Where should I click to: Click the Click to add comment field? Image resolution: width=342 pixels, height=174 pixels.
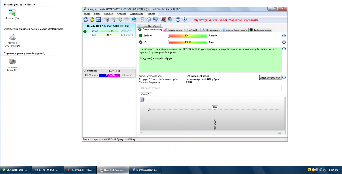210,88
